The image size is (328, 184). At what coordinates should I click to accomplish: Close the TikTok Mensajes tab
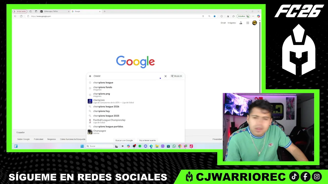(x=69, y=11)
